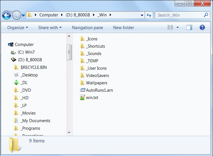213x156 pixels.
Task: Click the _User Icons folder icon
Action: tap(82, 68)
